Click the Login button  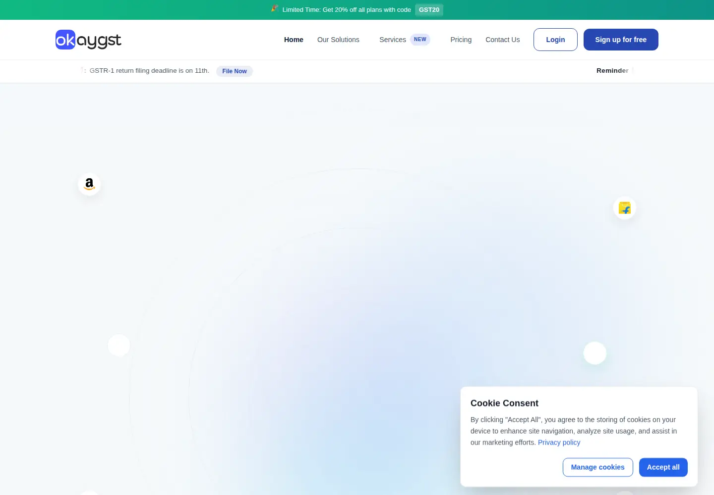pos(555,40)
